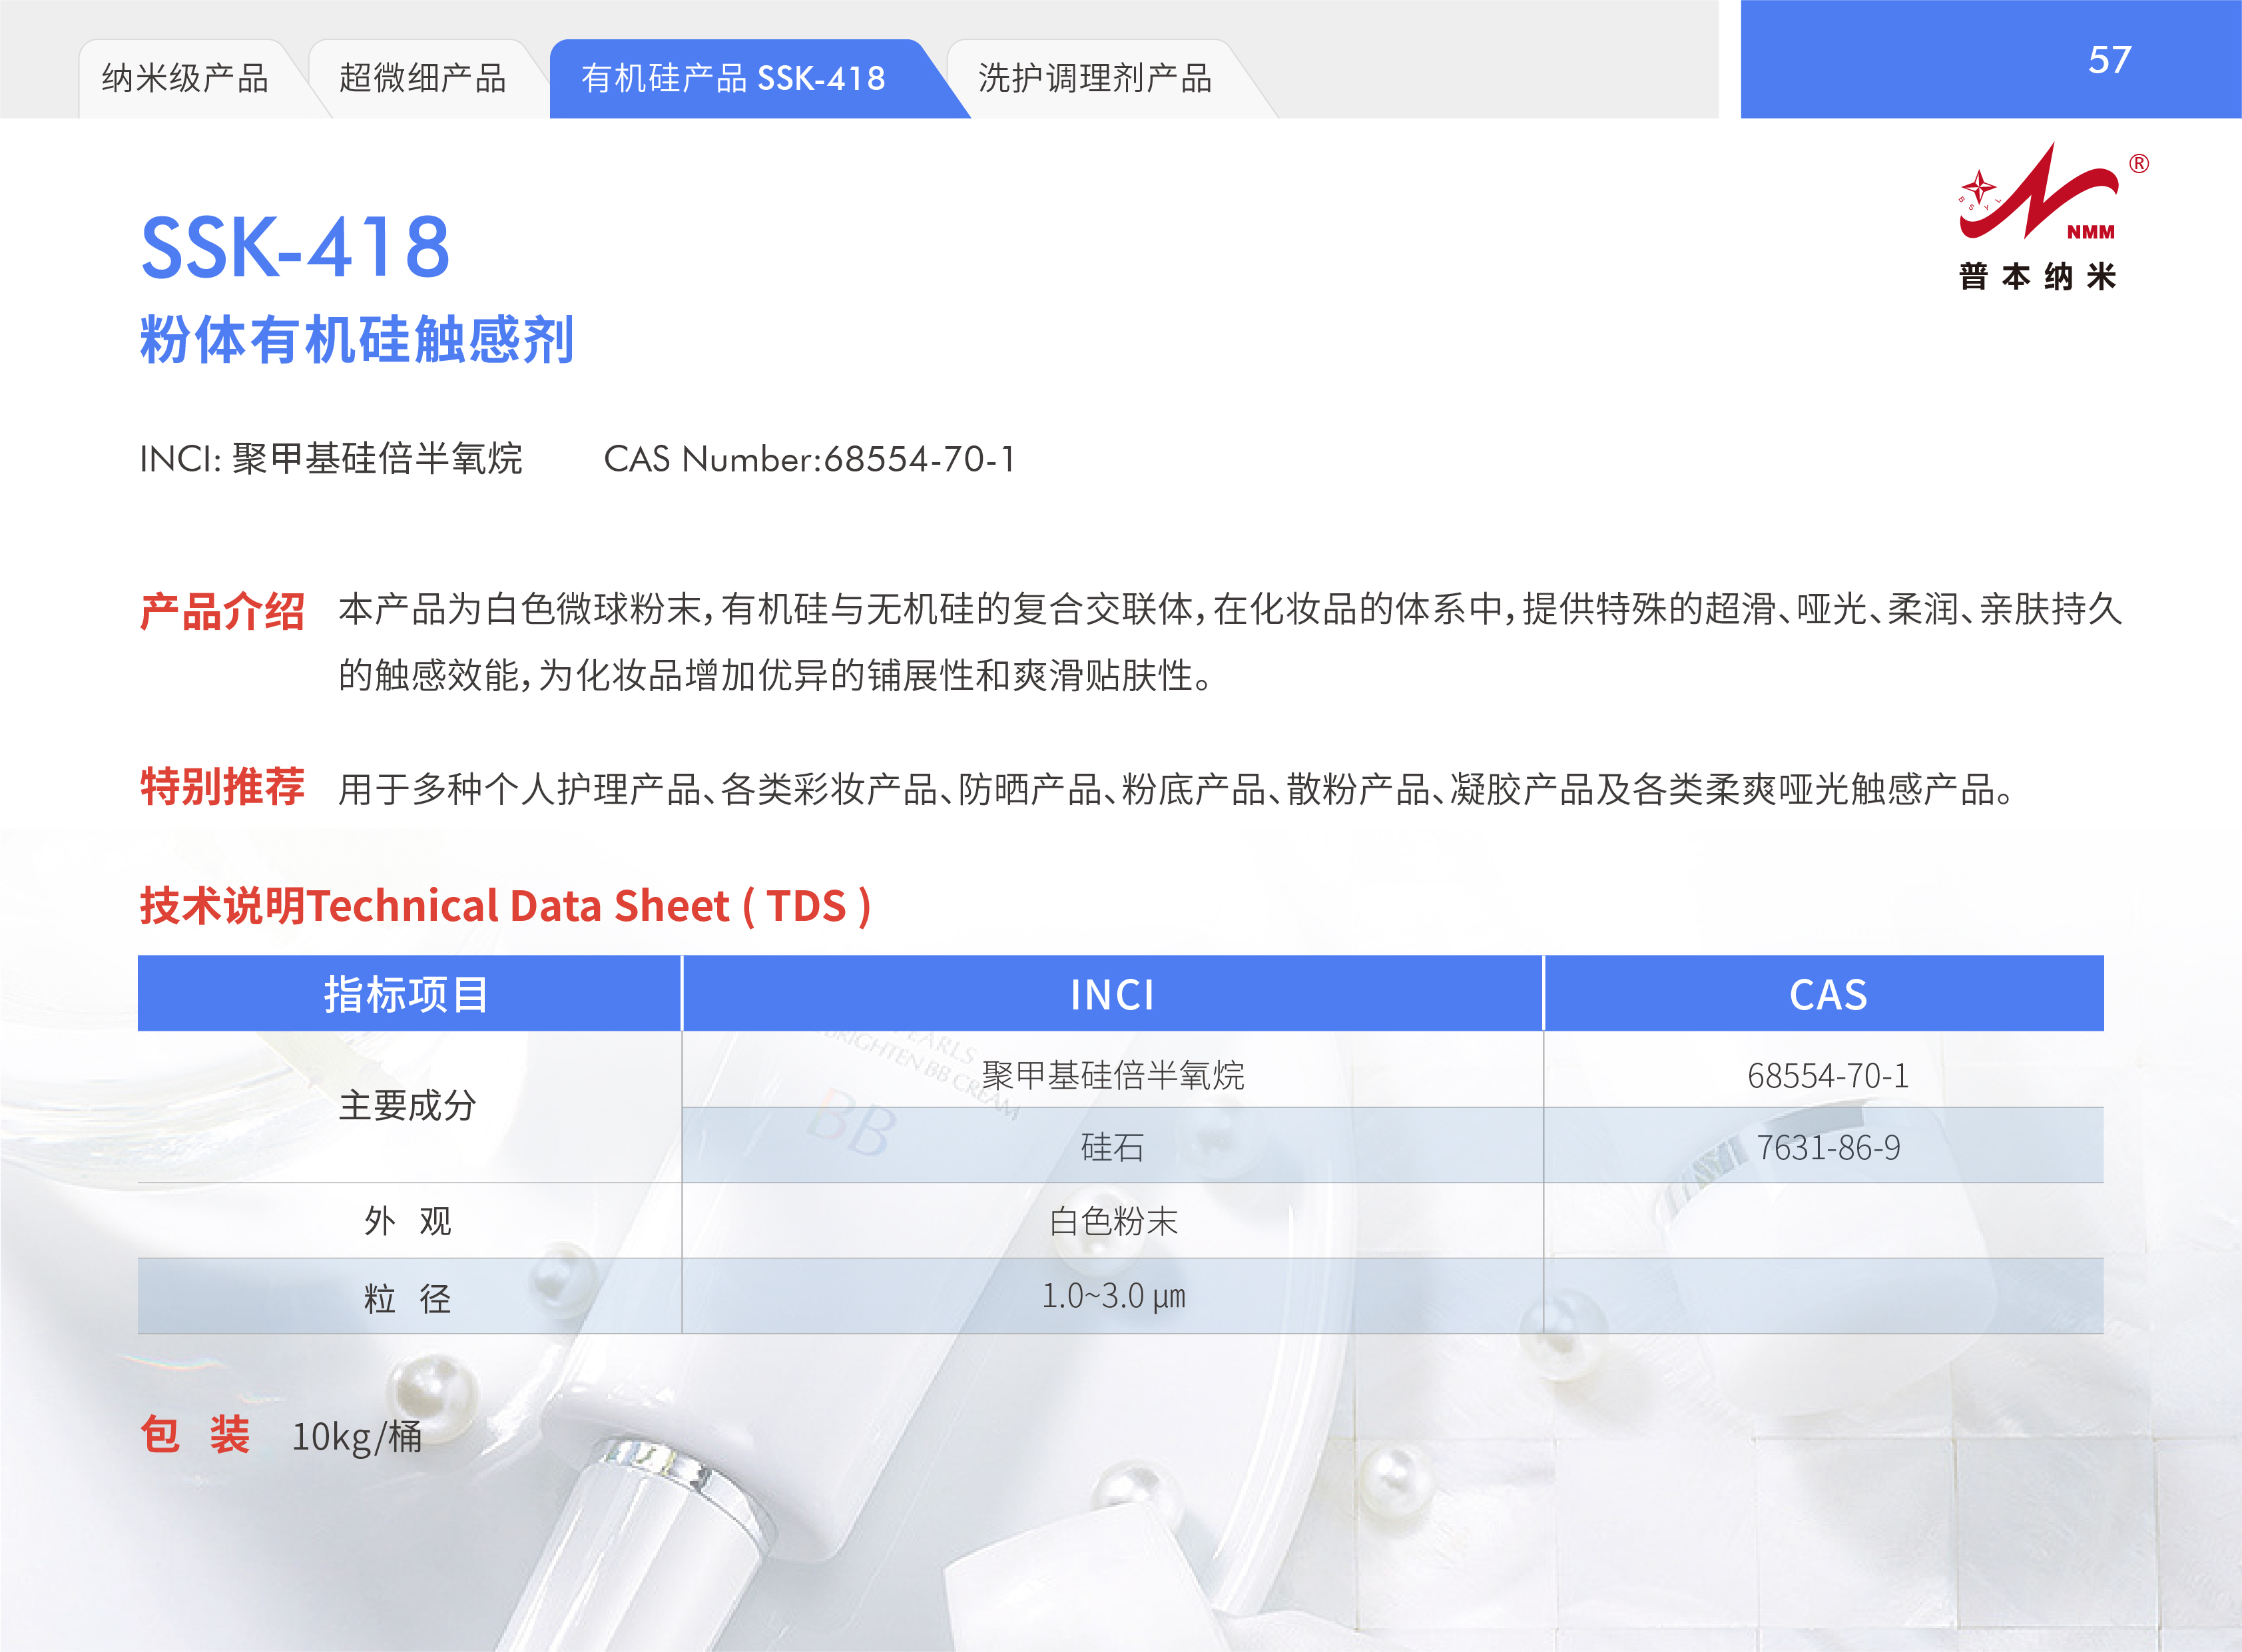The height and width of the screenshot is (1652, 2242).
Task: Click the Technical Data Sheet (TDS) heading
Action: click(505, 906)
